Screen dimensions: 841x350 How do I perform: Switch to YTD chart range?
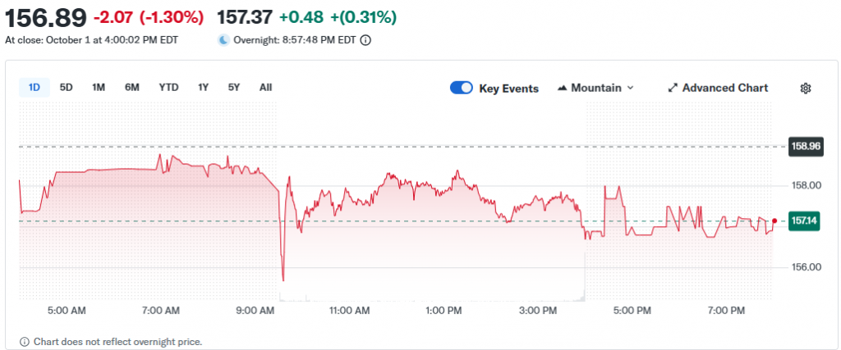tap(168, 87)
